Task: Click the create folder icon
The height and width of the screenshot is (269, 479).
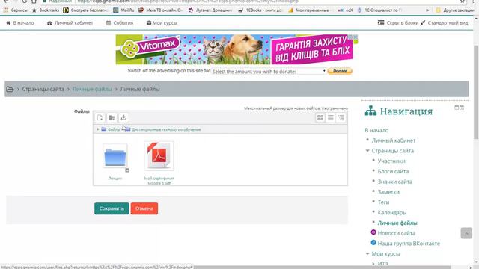Action: click(112, 117)
